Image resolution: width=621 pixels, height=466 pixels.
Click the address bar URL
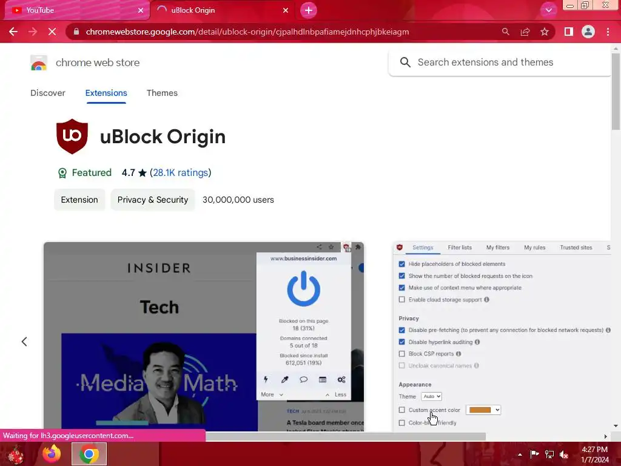247,32
